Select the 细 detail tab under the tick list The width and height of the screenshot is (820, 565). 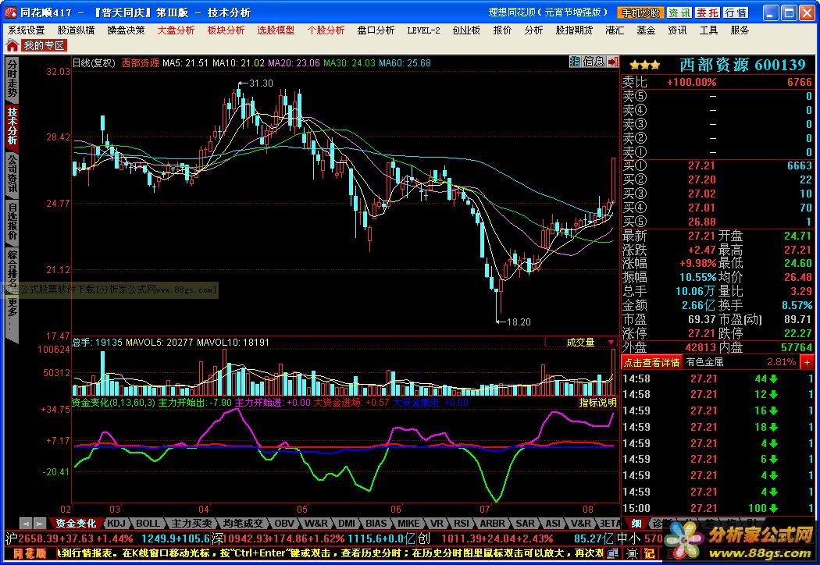(636, 523)
